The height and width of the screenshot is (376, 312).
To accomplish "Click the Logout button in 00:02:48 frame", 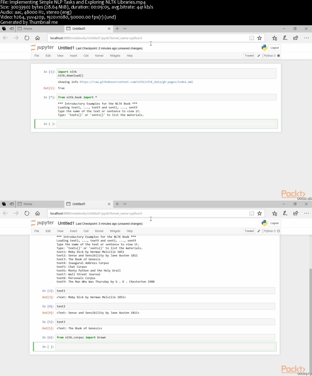I will (x=275, y=48).
